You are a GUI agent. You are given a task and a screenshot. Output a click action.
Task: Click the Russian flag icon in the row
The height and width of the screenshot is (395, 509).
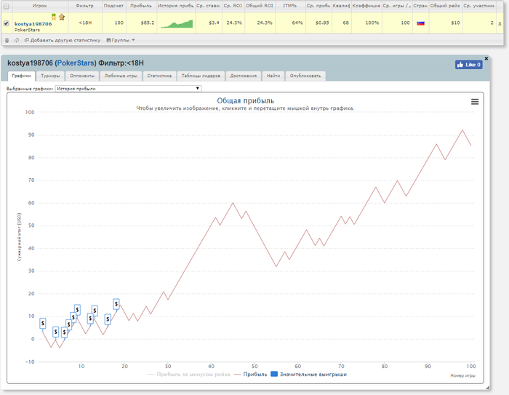(x=420, y=23)
